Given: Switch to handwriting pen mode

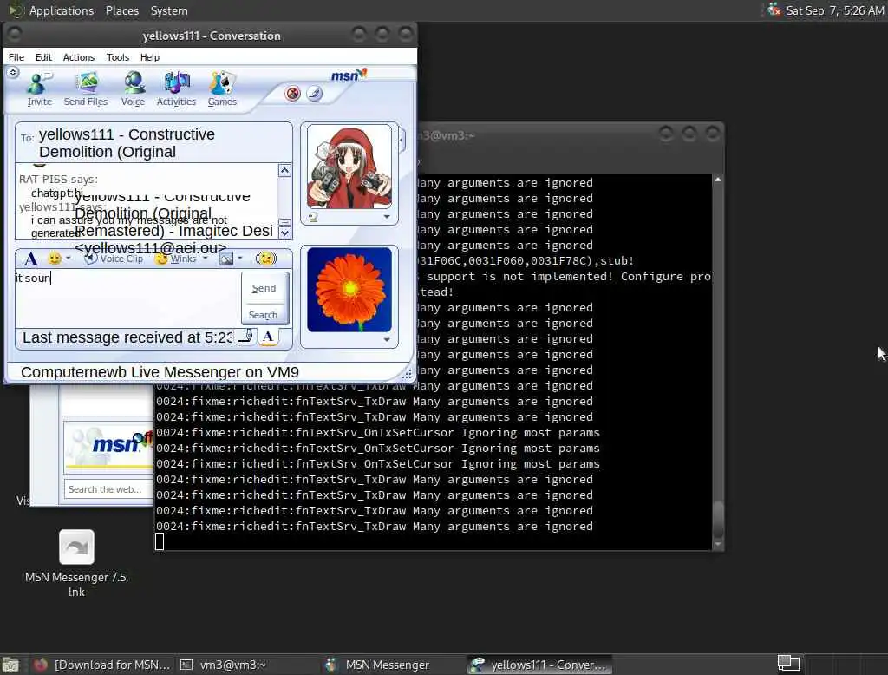Looking at the screenshot, I should coord(246,336).
